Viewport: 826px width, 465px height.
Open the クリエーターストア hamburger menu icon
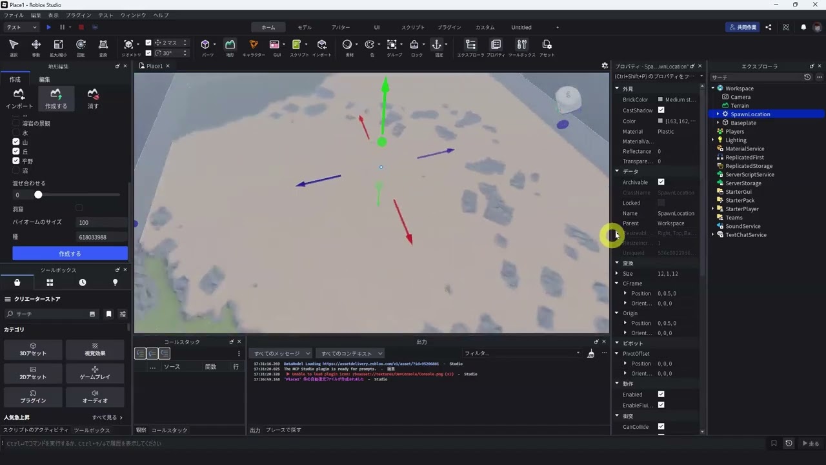(x=8, y=299)
